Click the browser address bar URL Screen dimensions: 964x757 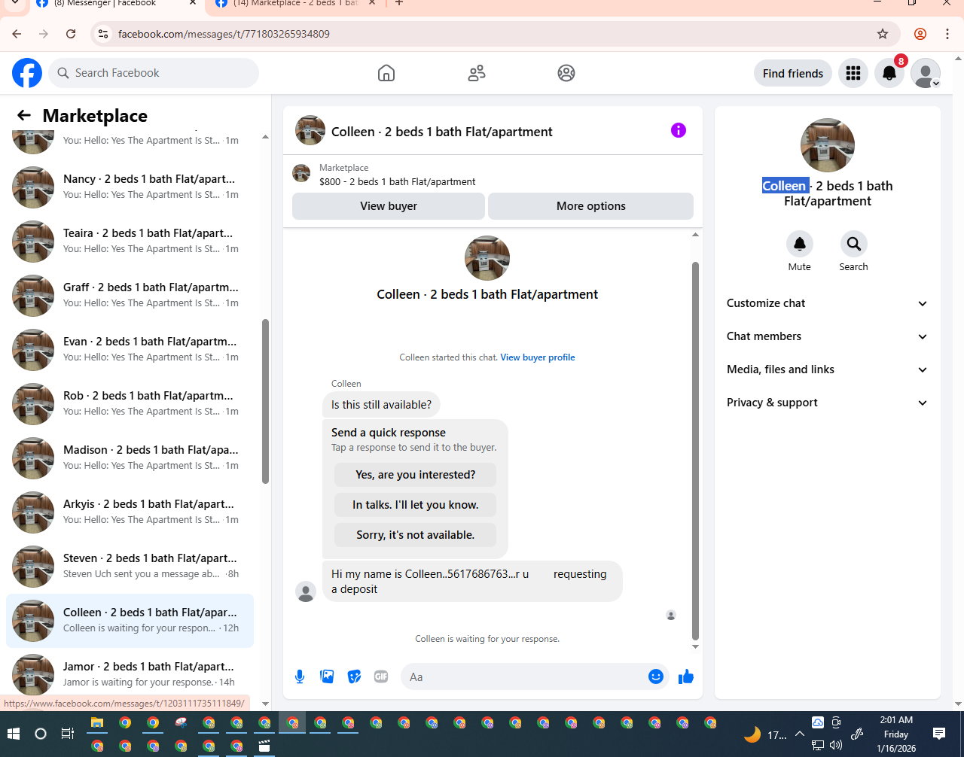[224, 34]
